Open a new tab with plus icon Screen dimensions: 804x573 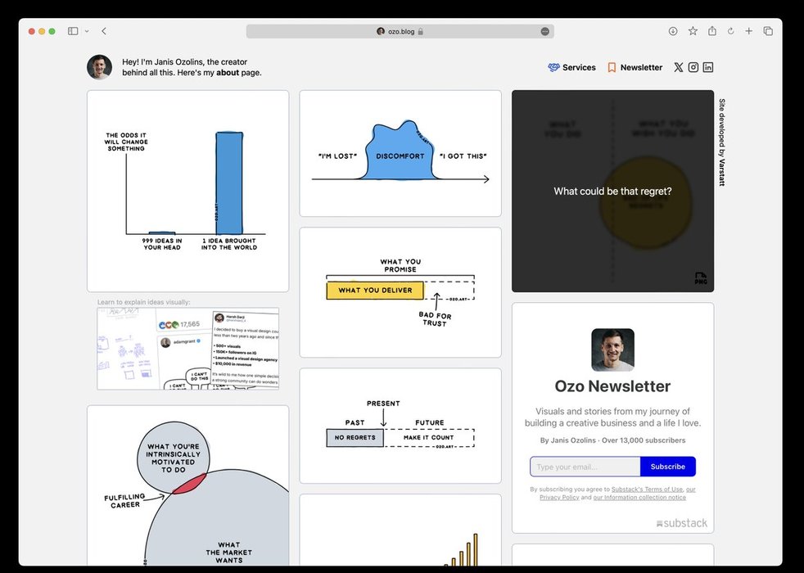pyautogui.click(x=748, y=31)
